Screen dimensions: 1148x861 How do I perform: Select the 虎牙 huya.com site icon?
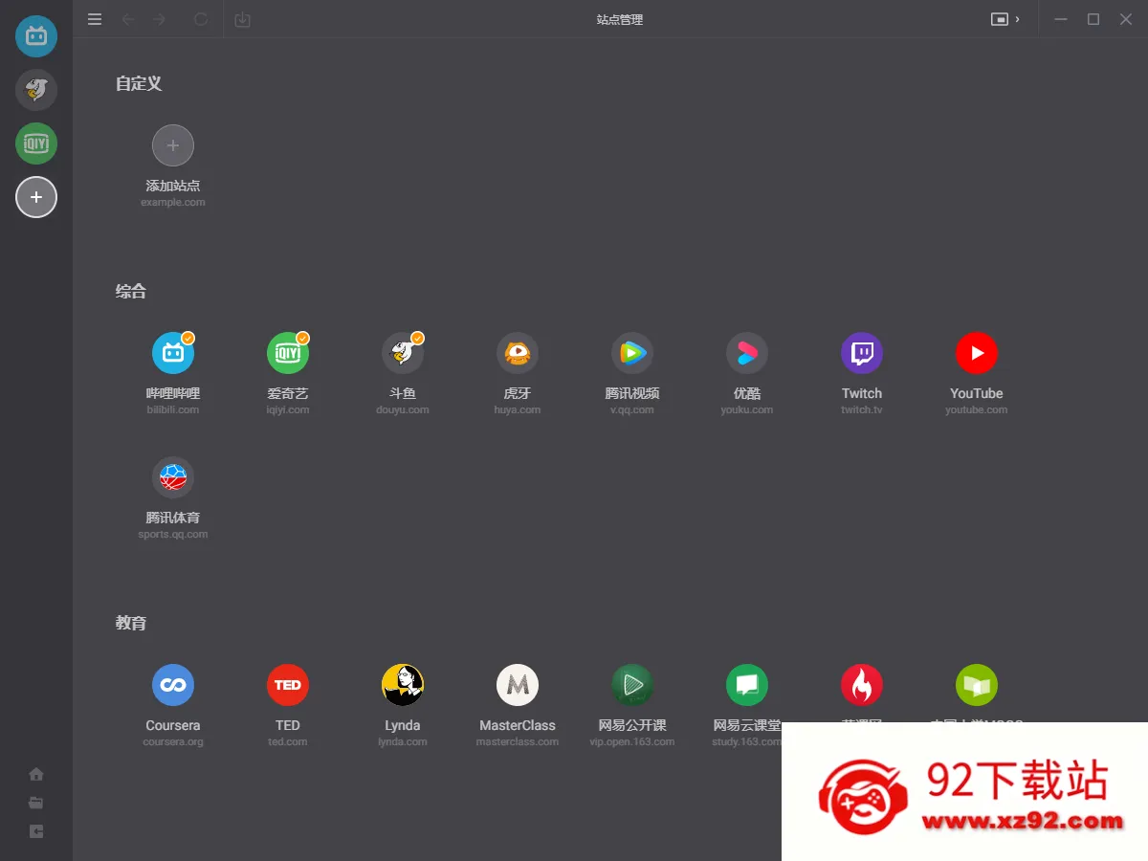[x=518, y=353]
